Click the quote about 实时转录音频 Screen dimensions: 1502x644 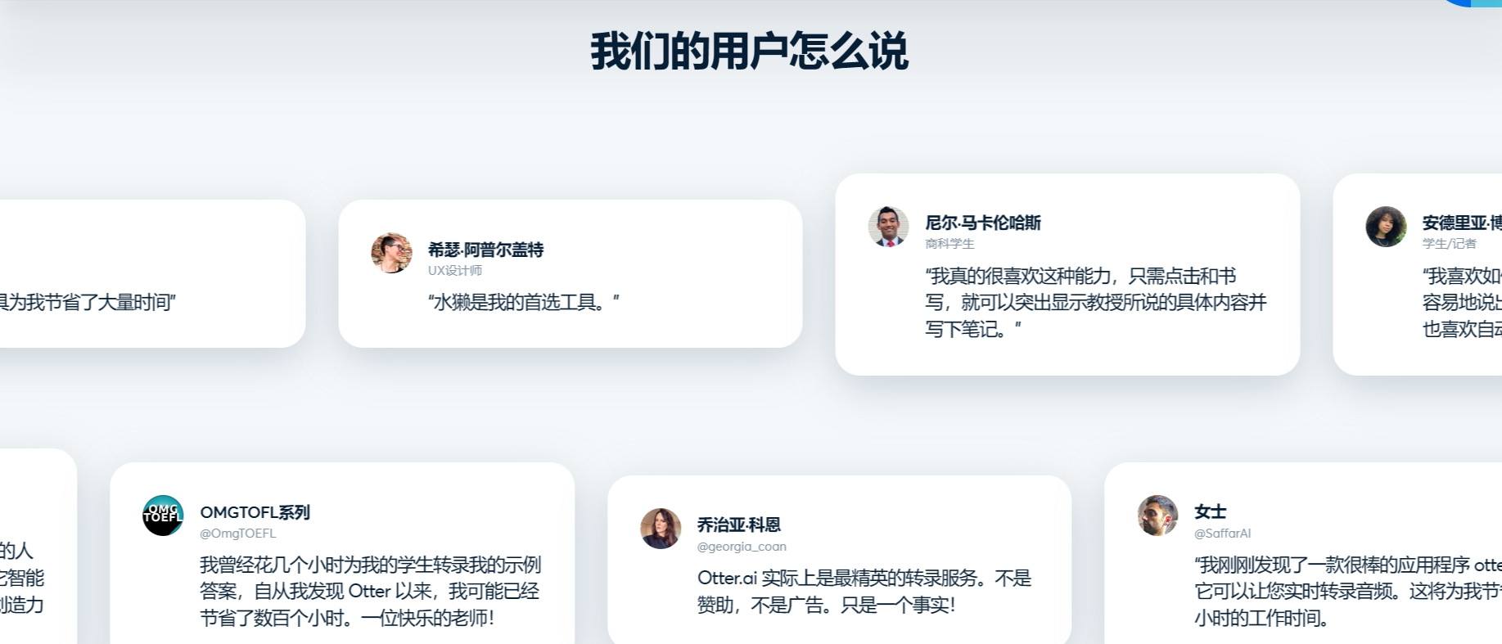(1347, 592)
